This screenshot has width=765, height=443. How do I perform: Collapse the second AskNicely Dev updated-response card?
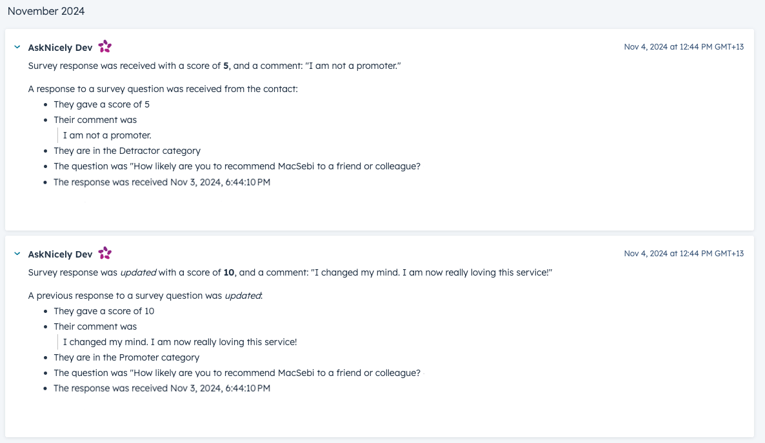coord(17,254)
